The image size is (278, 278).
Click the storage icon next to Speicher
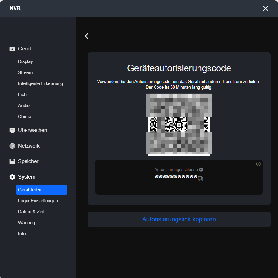12,161
